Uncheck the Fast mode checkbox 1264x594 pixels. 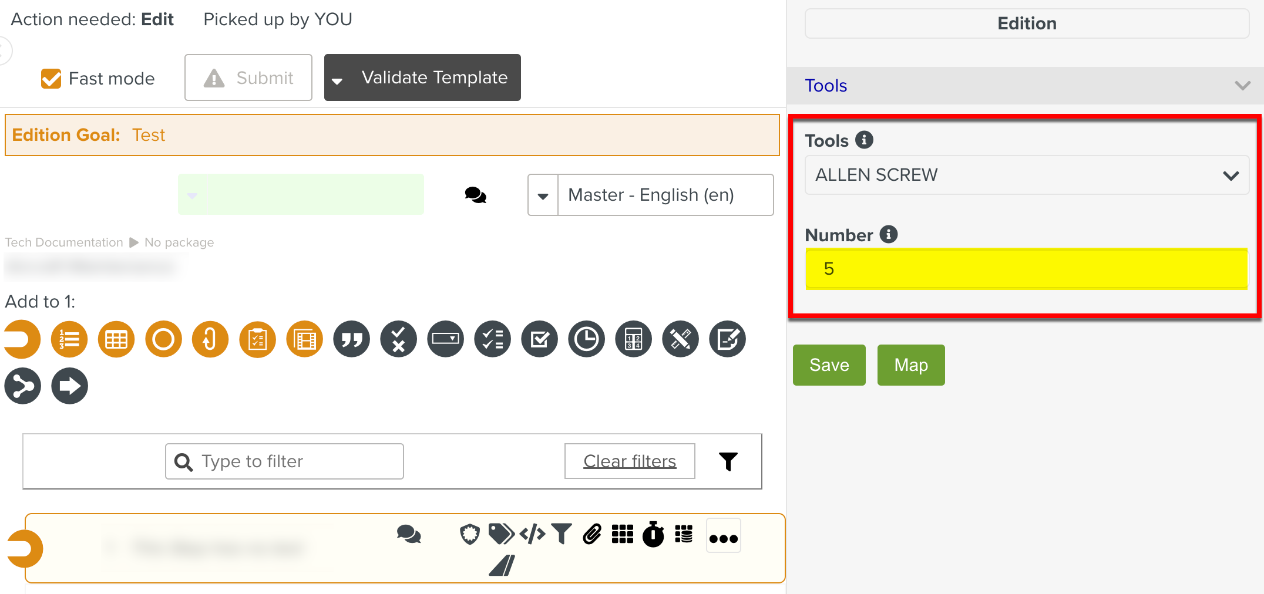(51, 79)
